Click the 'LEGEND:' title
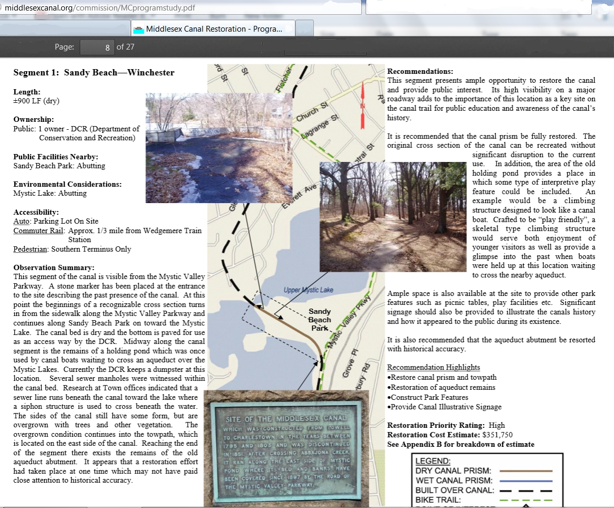This screenshot has width=614, height=508. (433, 461)
